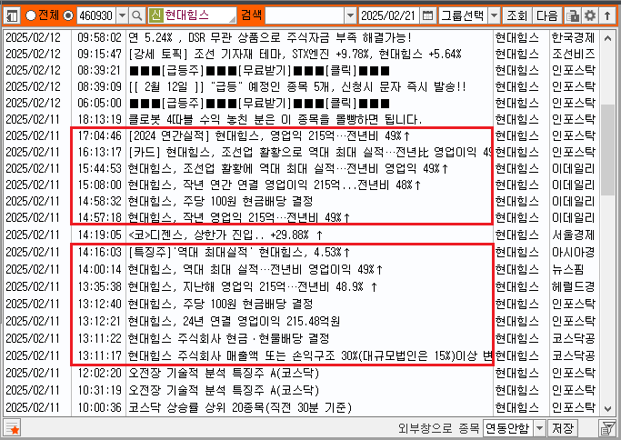Click source 한국경제 in the 09:58:02 row
The height and width of the screenshot is (440, 621).
pos(574,37)
